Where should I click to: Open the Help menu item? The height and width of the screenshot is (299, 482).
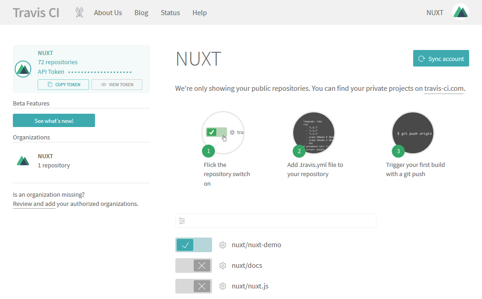point(199,13)
